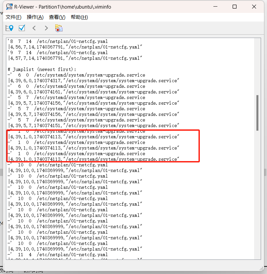Image resolution: width=267 pixels, height=274 pixels.
Task: Navigate back with the left arrow icon
Action: pos(34,28)
